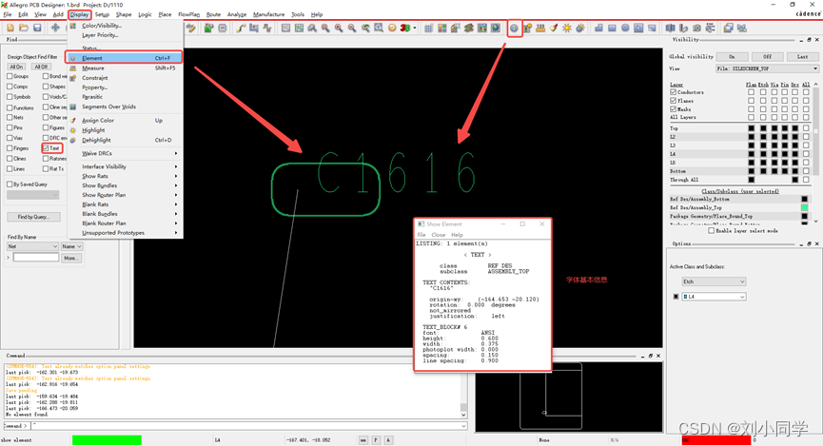This screenshot has height=446, width=823.
Task: Choose Element in the Display menu
Action: [92, 58]
